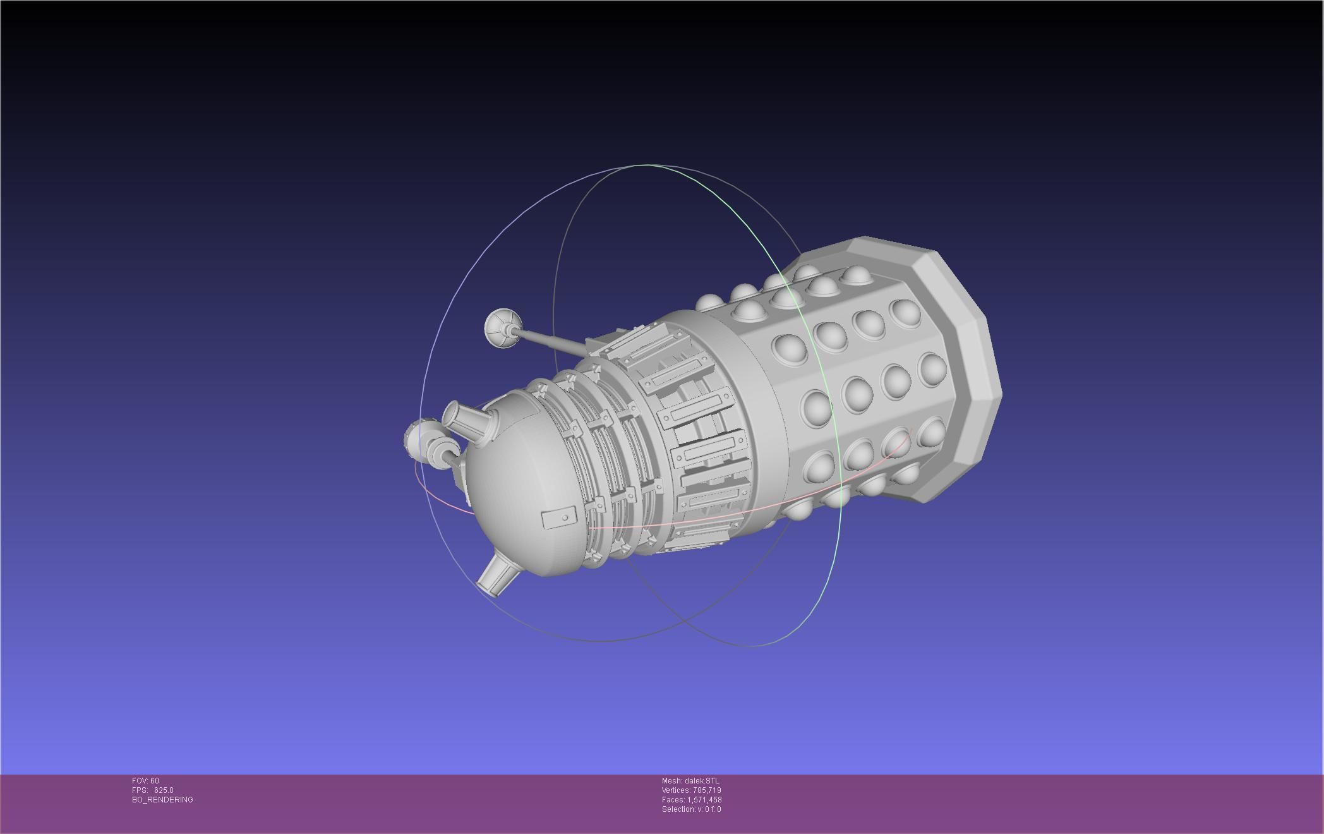Click the 'Faces: 1,571,458' info text
Viewport: 1324px width, 834px height.
[x=692, y=800]
